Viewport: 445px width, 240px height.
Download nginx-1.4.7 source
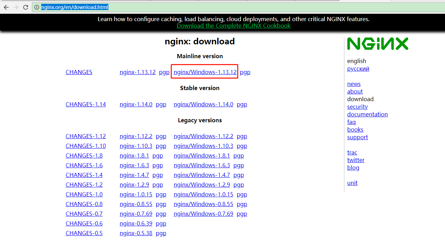(x=134, y=175)
